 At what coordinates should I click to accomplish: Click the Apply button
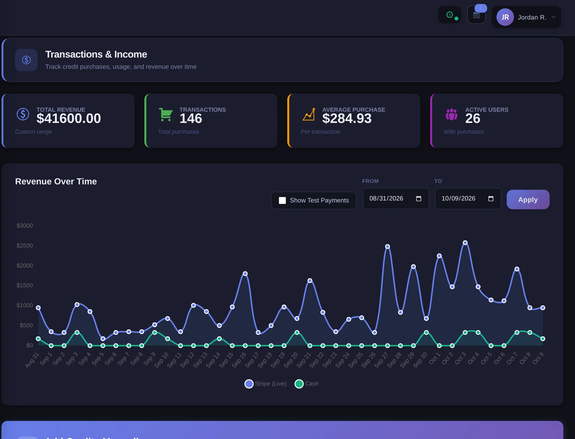point(528,199)
